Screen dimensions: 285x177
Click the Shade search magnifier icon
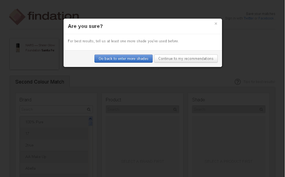pos(261,109)
